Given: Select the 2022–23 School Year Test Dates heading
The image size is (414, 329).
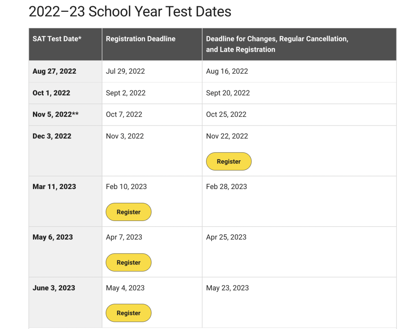Looking at the screenshot, I should click(x=130, y=12).
